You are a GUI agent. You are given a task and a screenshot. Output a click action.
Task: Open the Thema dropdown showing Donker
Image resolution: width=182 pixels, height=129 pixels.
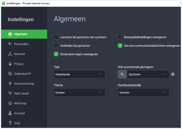tap(80, 92)
